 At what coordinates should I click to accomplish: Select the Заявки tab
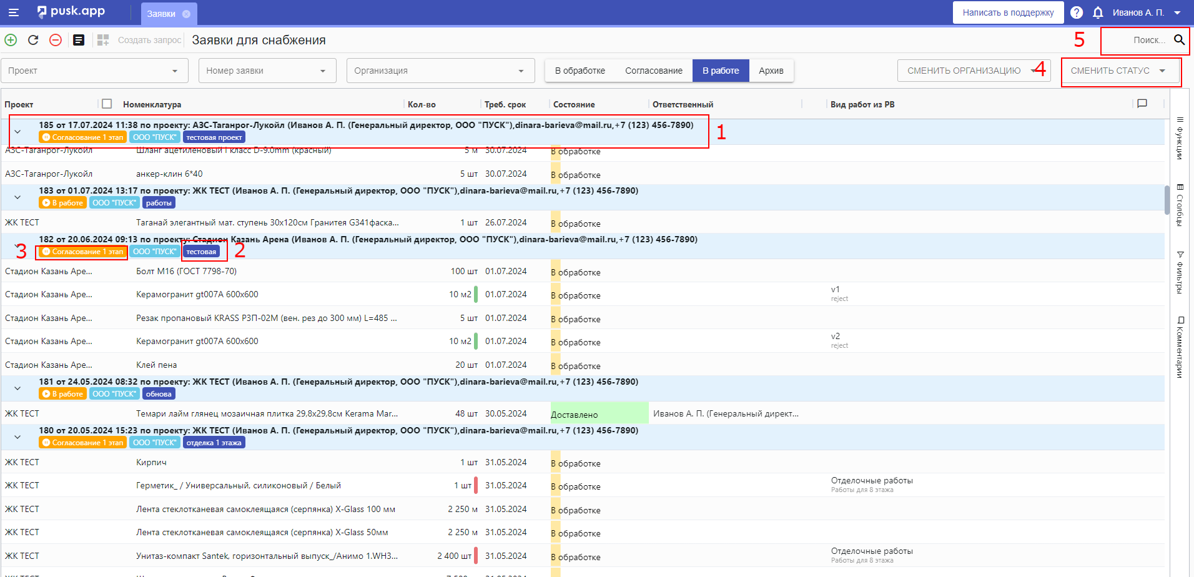click(161, 14)
